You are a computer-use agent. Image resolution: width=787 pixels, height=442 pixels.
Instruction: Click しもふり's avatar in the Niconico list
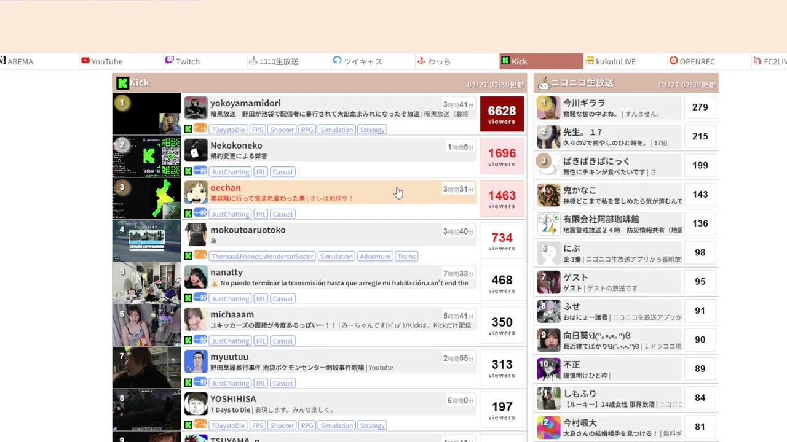(x=548, y=398)
